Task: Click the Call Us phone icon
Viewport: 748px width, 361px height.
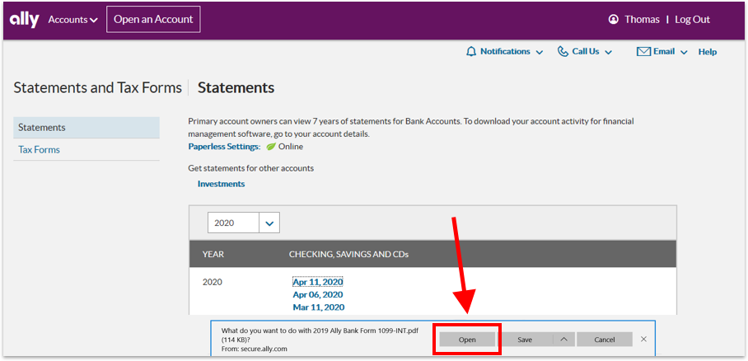Action: click(563, 52)
